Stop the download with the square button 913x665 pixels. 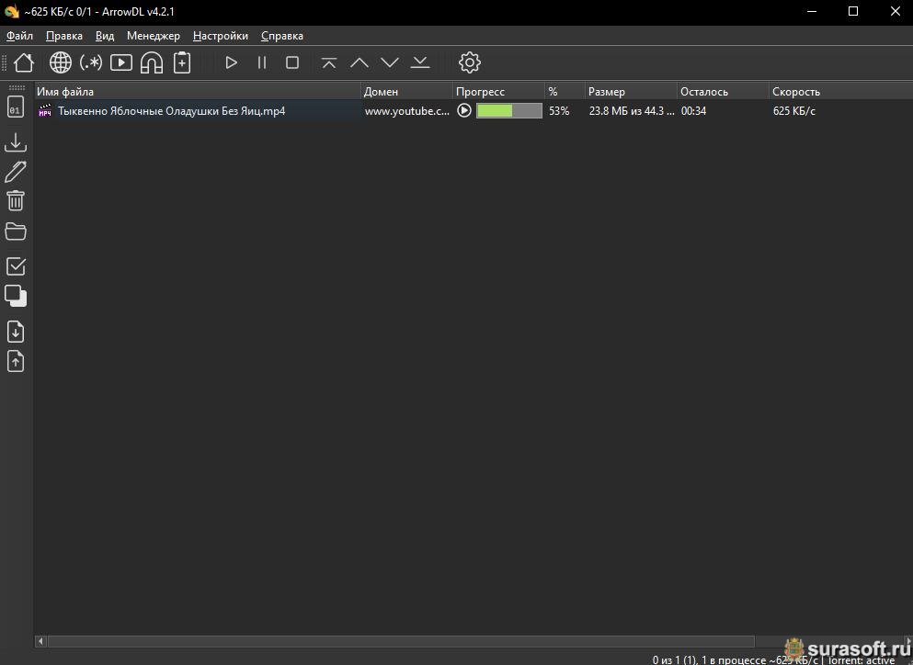tap(292, 62)
